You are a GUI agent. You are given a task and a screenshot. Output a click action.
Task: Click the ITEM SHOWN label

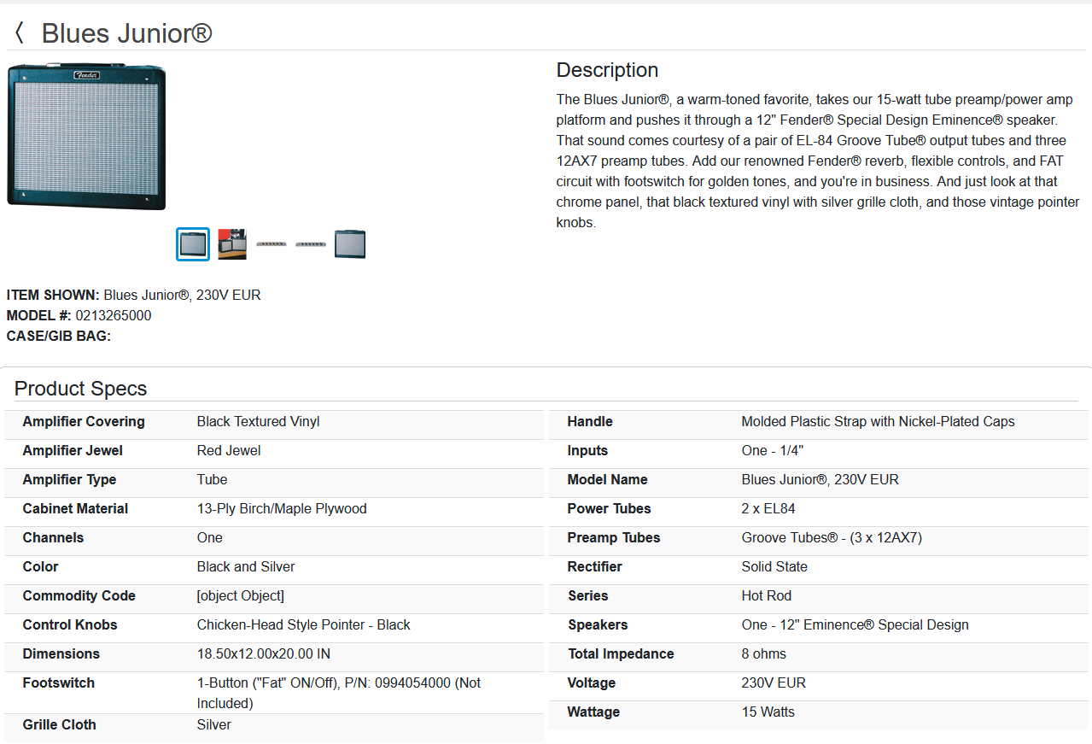pyautogui.click(x=53, y=295)
